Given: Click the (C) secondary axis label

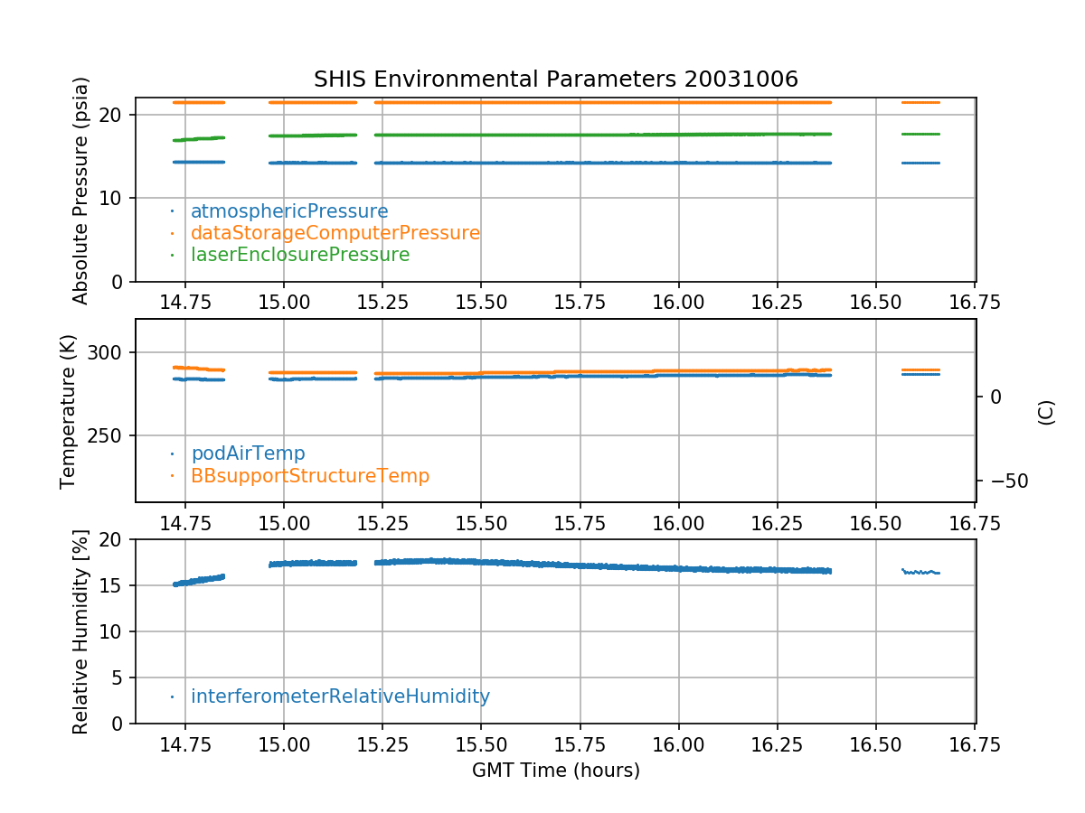Looking at the screenshot, I should point(1046,413).
